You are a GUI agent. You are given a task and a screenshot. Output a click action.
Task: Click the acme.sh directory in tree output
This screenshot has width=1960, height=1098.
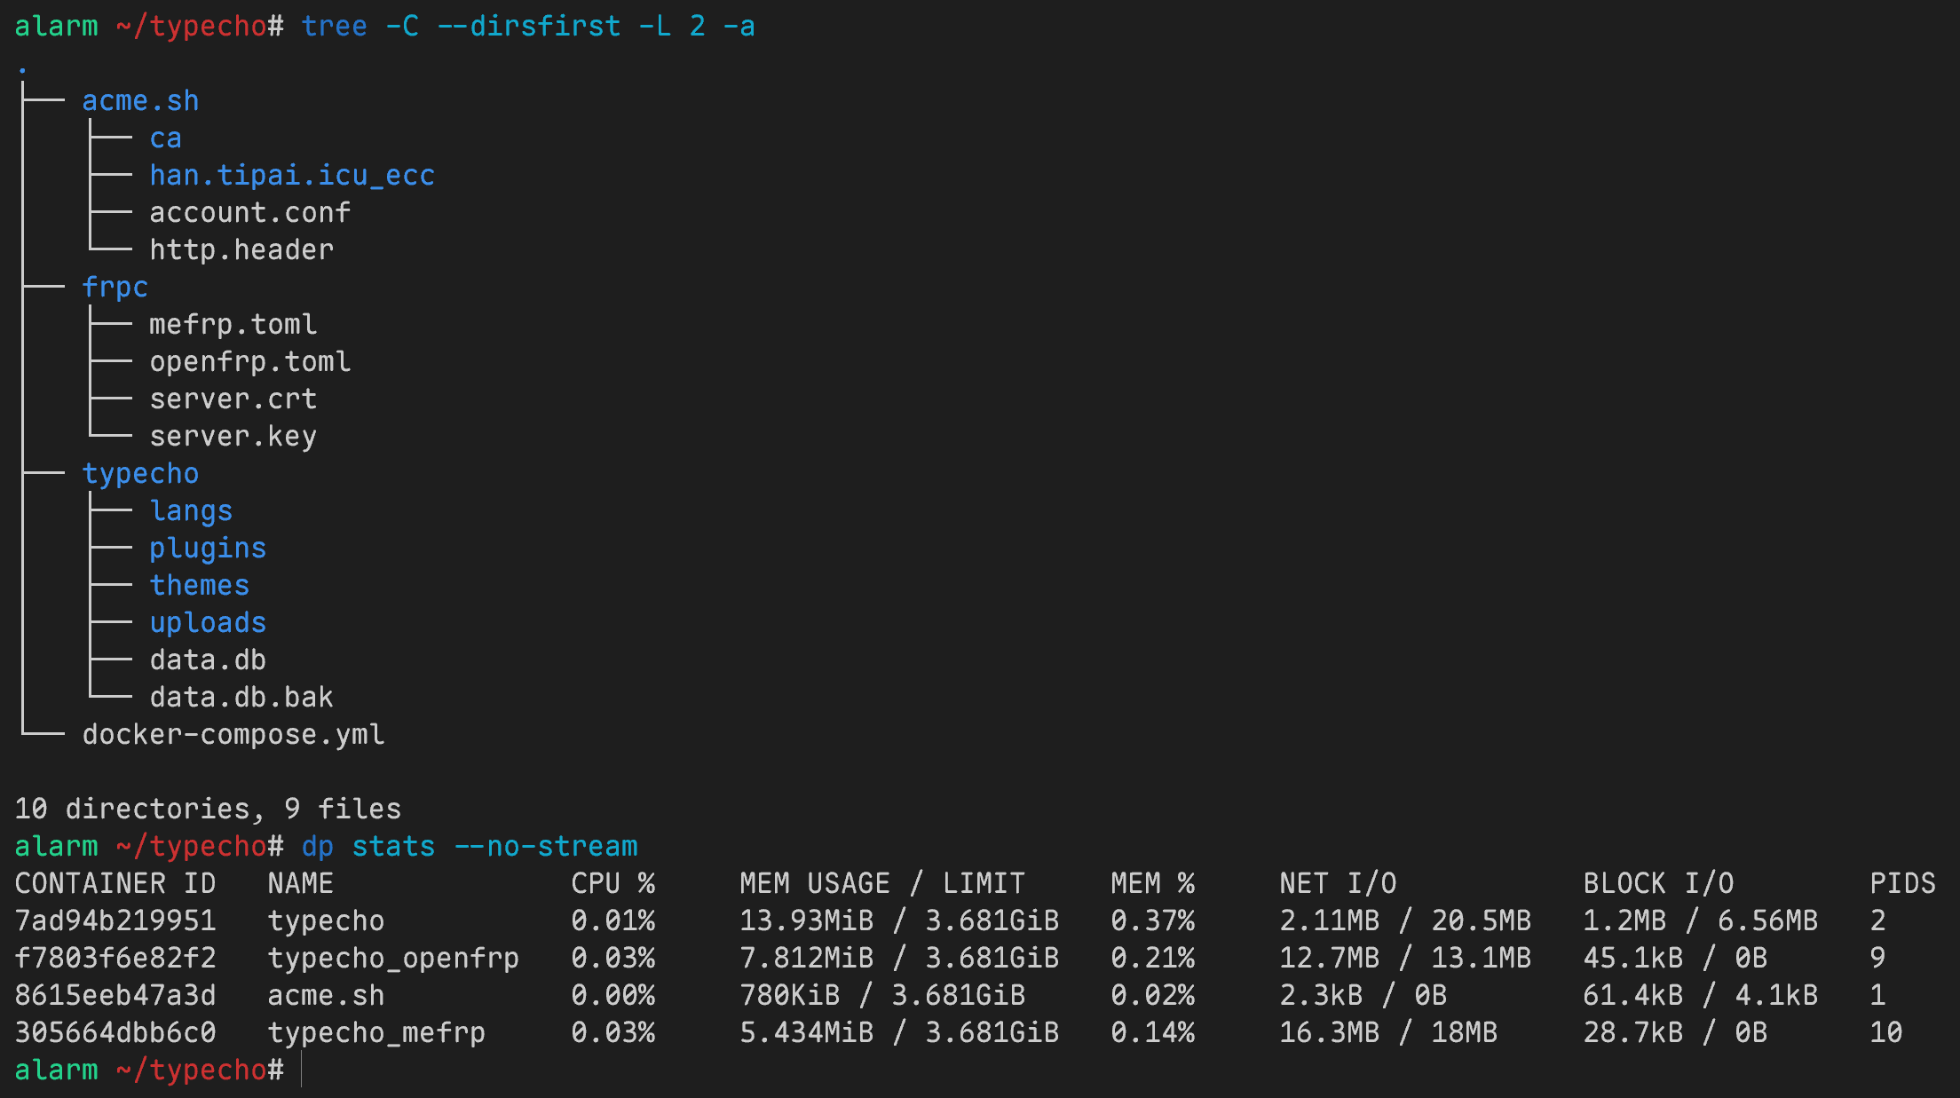coord(140,101)
